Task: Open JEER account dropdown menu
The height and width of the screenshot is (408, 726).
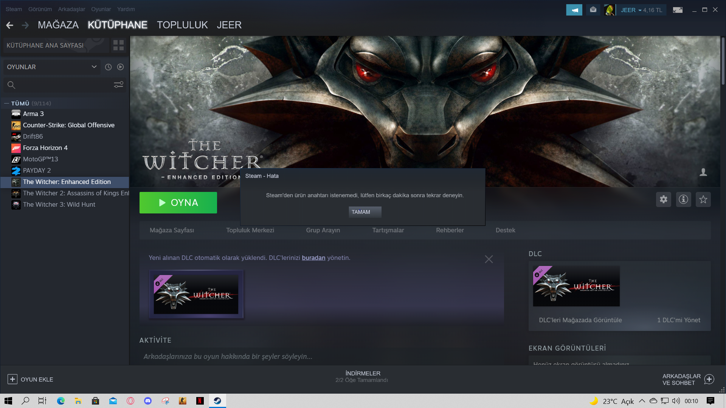Action: pyautogui.click(x=641, y=10)
